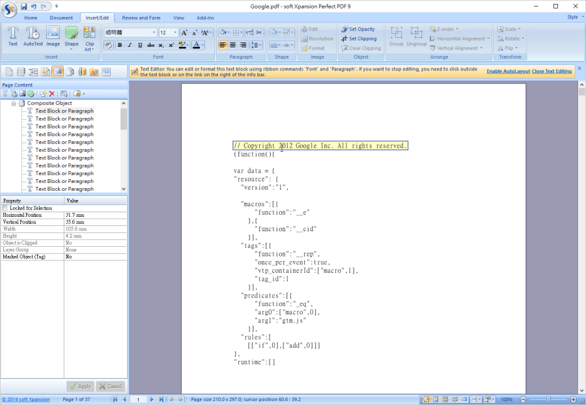Go to the last page

[x=161, y=399]
